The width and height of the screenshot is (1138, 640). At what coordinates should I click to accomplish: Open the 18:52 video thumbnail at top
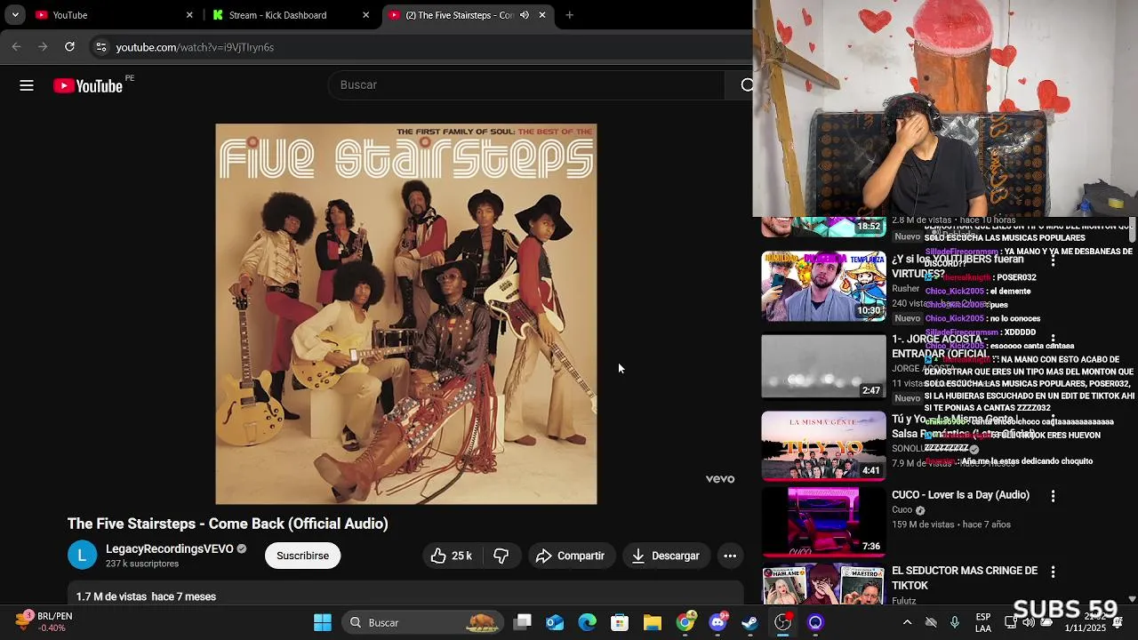point(823,227)
